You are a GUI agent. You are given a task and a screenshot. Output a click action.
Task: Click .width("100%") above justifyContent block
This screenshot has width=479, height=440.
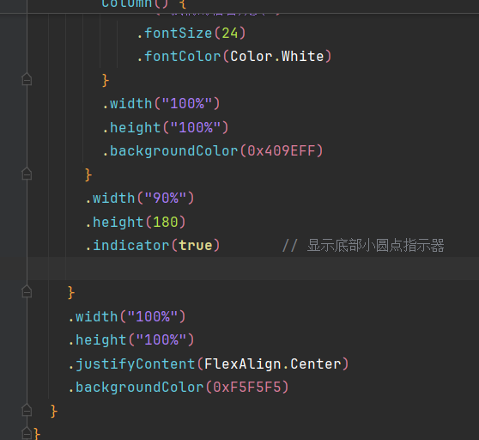pos(127,316)
